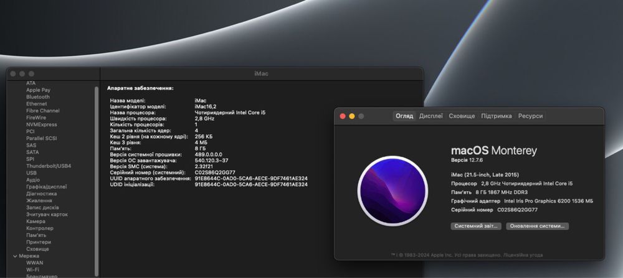Select Apple Pay in the sidebar
The image size is (623, 278).
click(x=38, y=90)
